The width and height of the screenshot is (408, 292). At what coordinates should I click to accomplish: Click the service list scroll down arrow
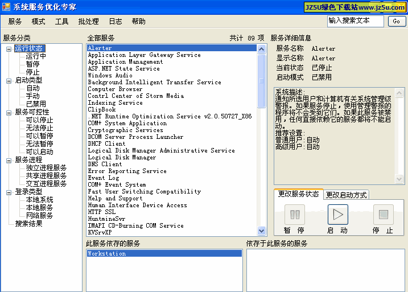click(261, 231)
